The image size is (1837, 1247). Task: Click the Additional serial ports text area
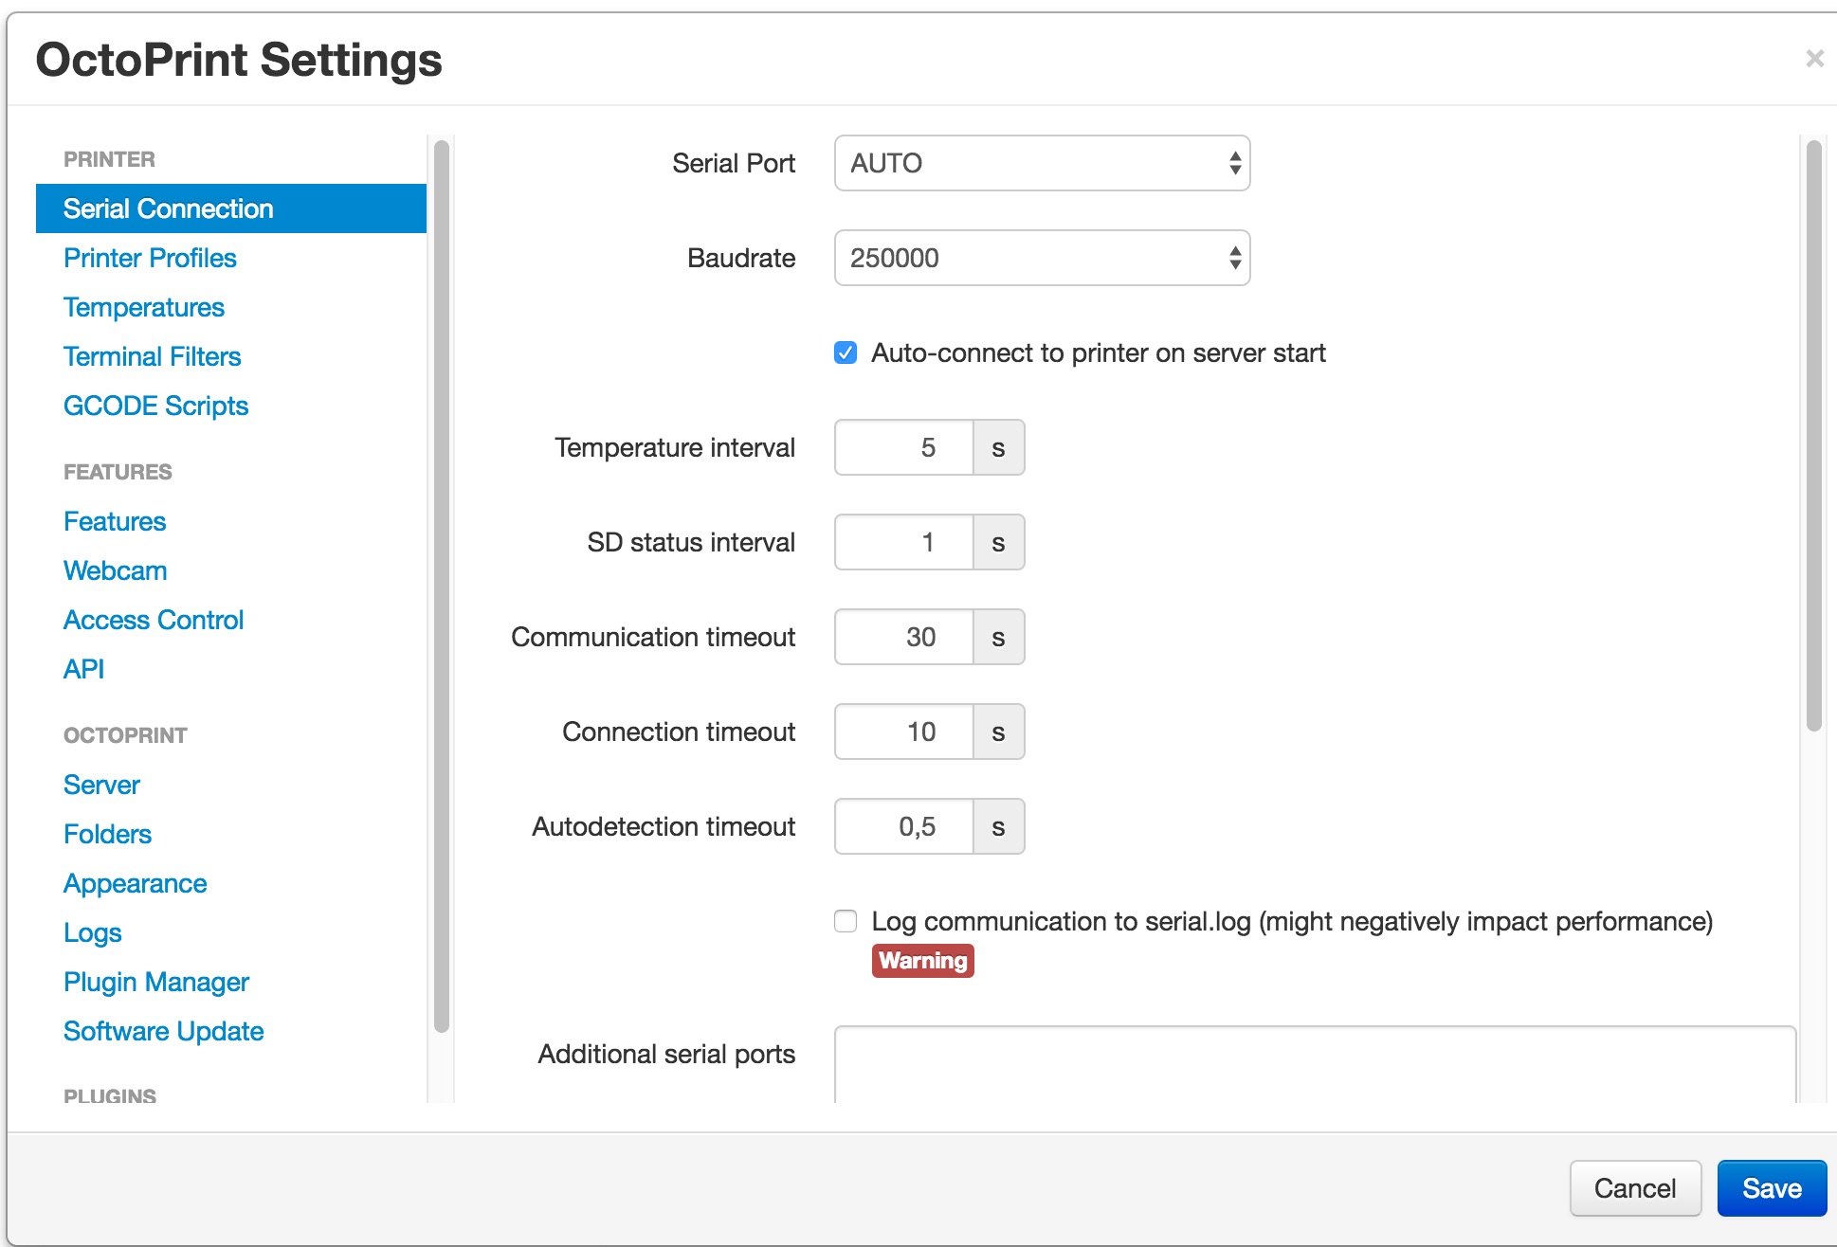pyautogui.click(x=1314, y=1063)
